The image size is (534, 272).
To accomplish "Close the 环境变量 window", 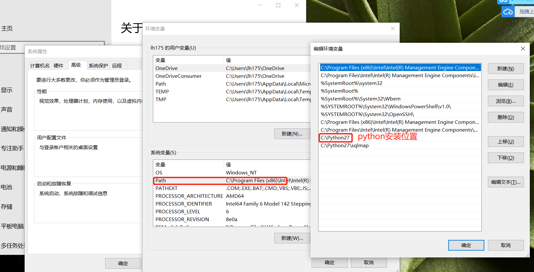I will tap(392, 29).
